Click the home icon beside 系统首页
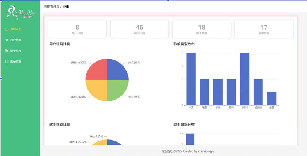 click(7, 29)
